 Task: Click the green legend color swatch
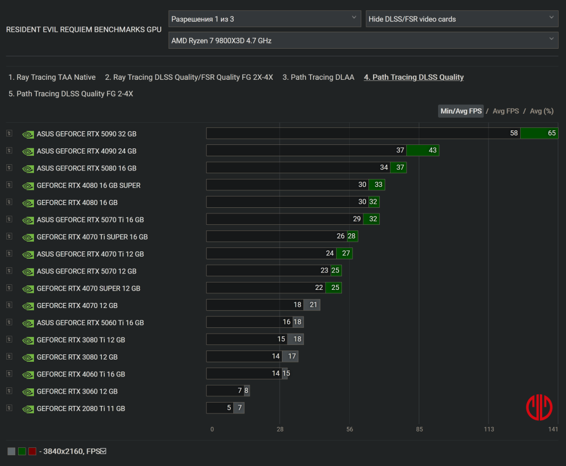click(x=22, y=451)
